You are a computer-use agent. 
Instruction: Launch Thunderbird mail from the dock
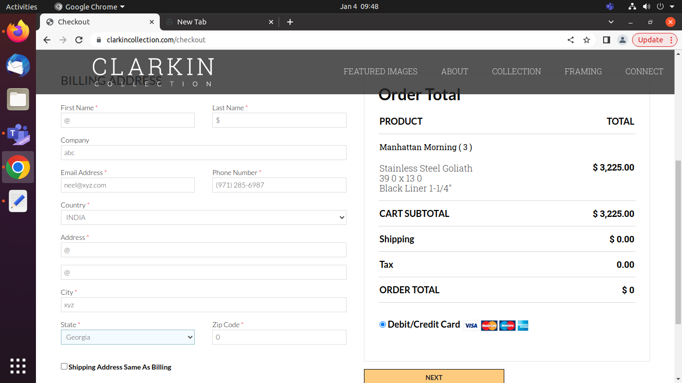coord(18,66)
